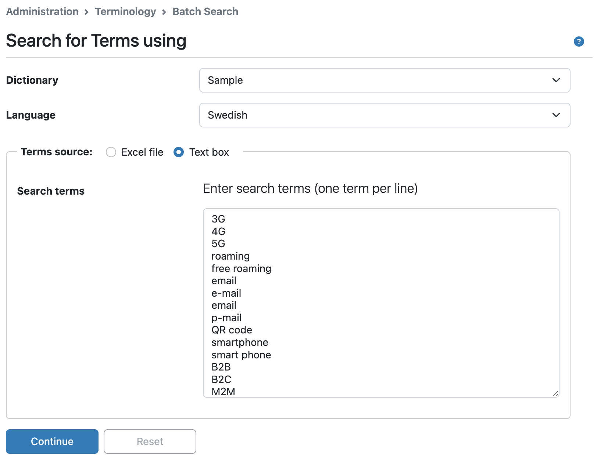Image resolution: width=597 pixels, height=459 pixels.
Task: Click the textarea resize handle corner
Action: tap(555, 394)
